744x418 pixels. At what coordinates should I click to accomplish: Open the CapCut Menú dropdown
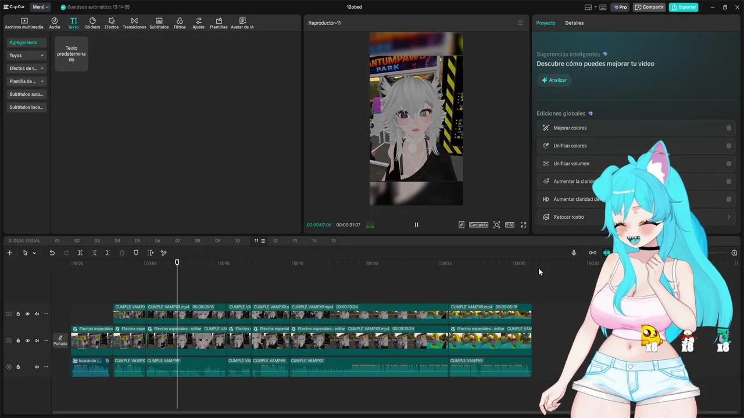[40, 7]
